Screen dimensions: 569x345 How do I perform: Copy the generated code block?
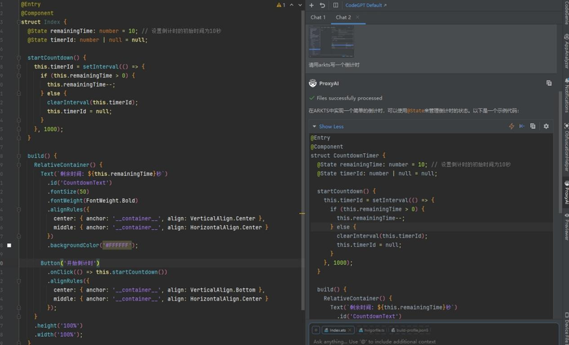[x=533, y=126]
